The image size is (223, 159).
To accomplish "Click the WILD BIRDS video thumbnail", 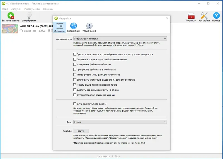I will pyautogui.click(x=10, y=29).
